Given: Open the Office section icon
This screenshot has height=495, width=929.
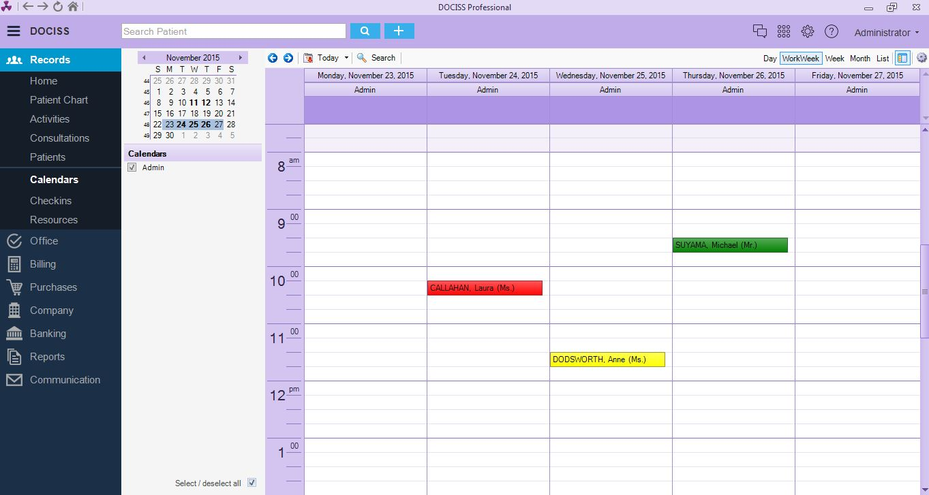Looking at the screenshot, I should (14, 241).
